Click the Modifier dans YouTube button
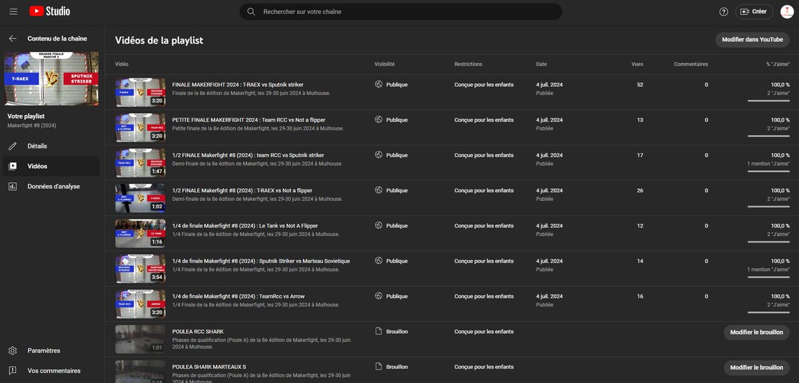The height and width of the screenshot is (383, 799). click(752, 40)
